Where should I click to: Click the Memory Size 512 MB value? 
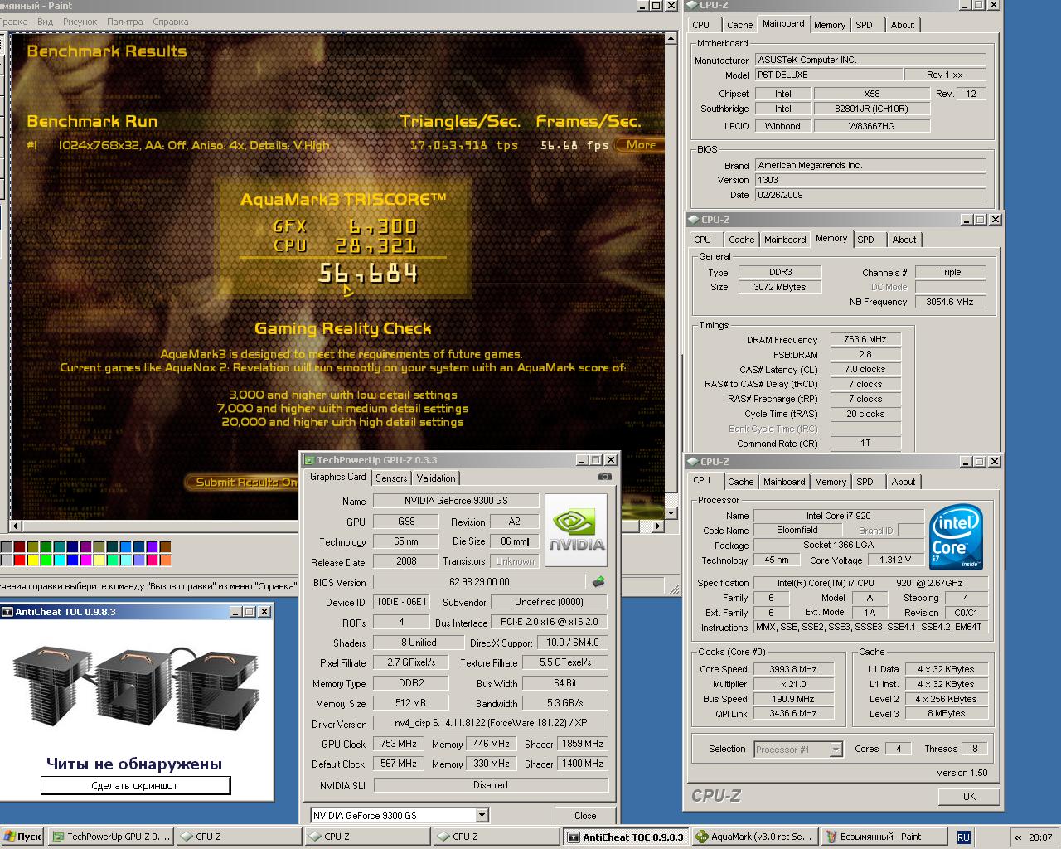(410, 703)
